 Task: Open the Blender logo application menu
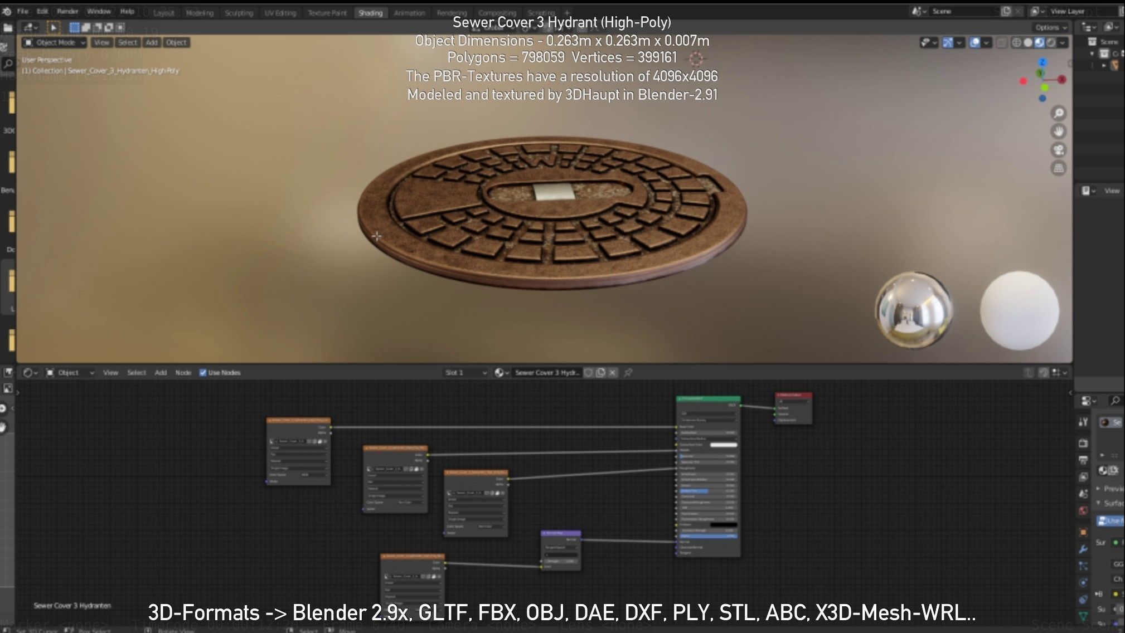tap(6, 11)
